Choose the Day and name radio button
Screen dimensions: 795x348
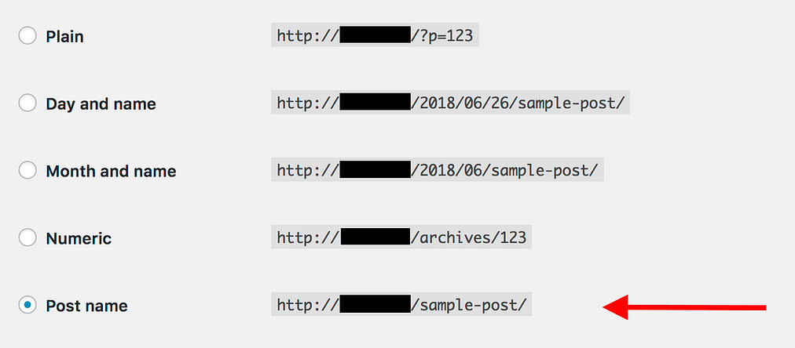pos(27,103)
